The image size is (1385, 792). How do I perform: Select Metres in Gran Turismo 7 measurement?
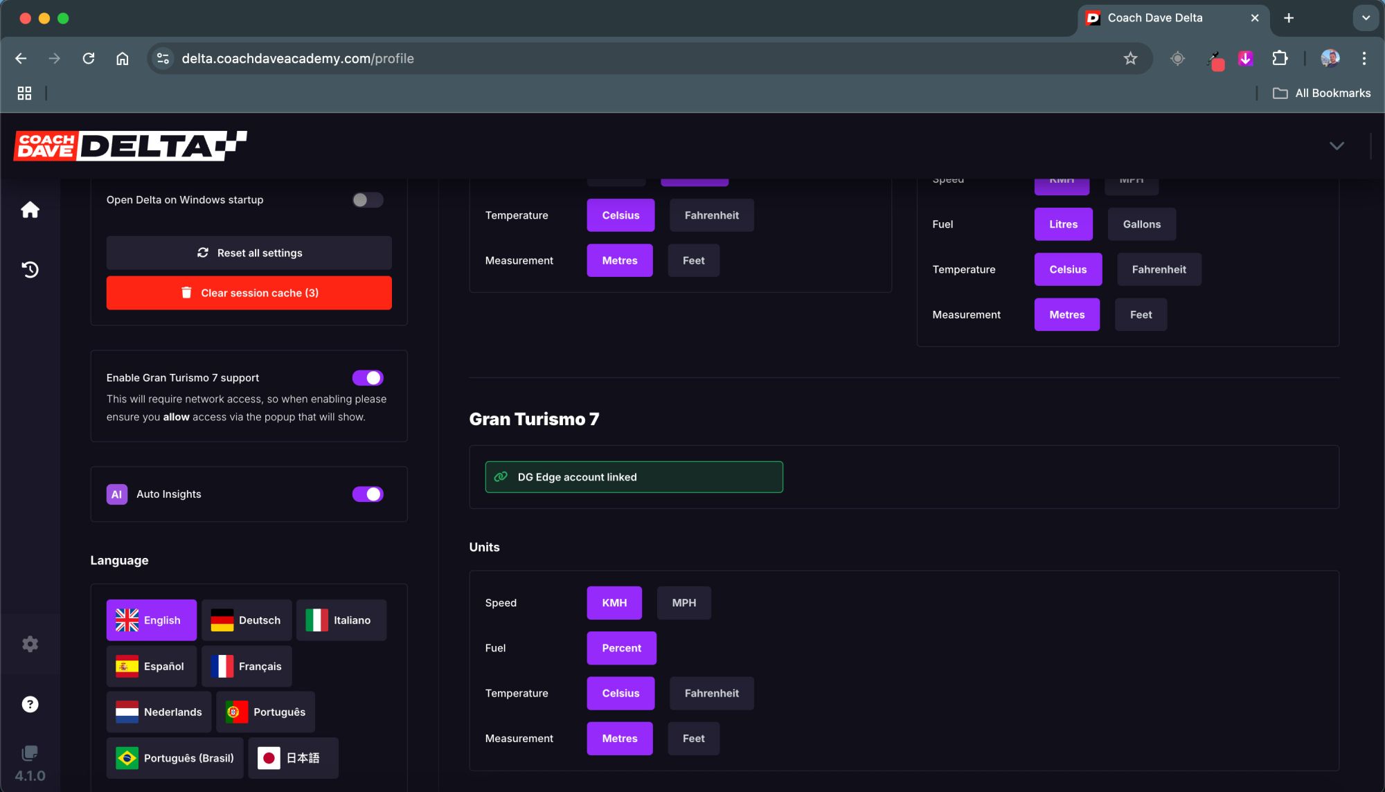coord(620,739)
